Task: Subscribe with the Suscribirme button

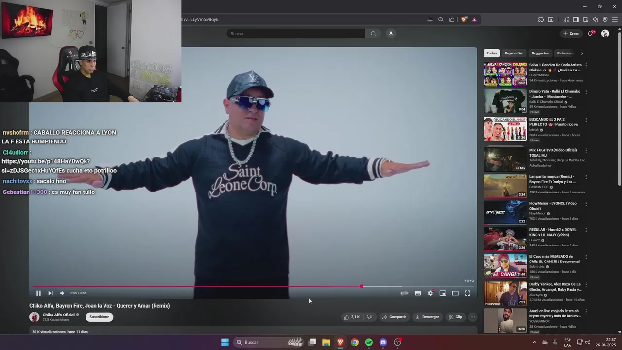Action: coord(100,317)
